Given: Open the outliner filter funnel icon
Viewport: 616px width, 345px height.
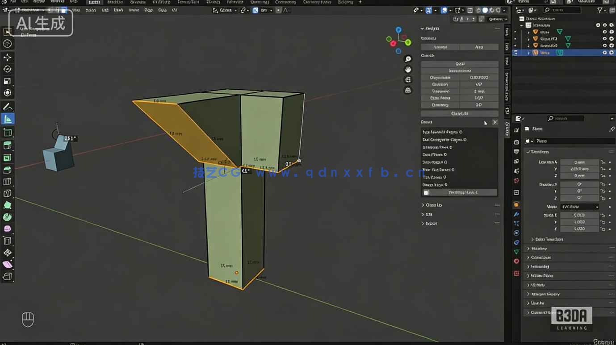Looking at the screenshot, I should tap(599, 10).
